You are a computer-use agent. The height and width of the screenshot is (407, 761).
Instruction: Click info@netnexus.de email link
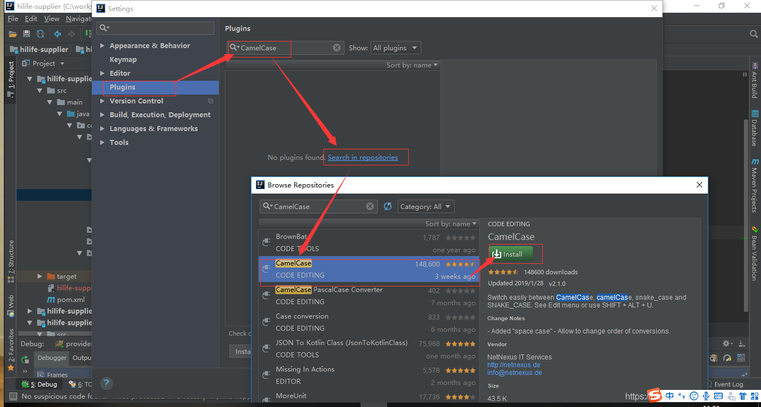[515, 373]
